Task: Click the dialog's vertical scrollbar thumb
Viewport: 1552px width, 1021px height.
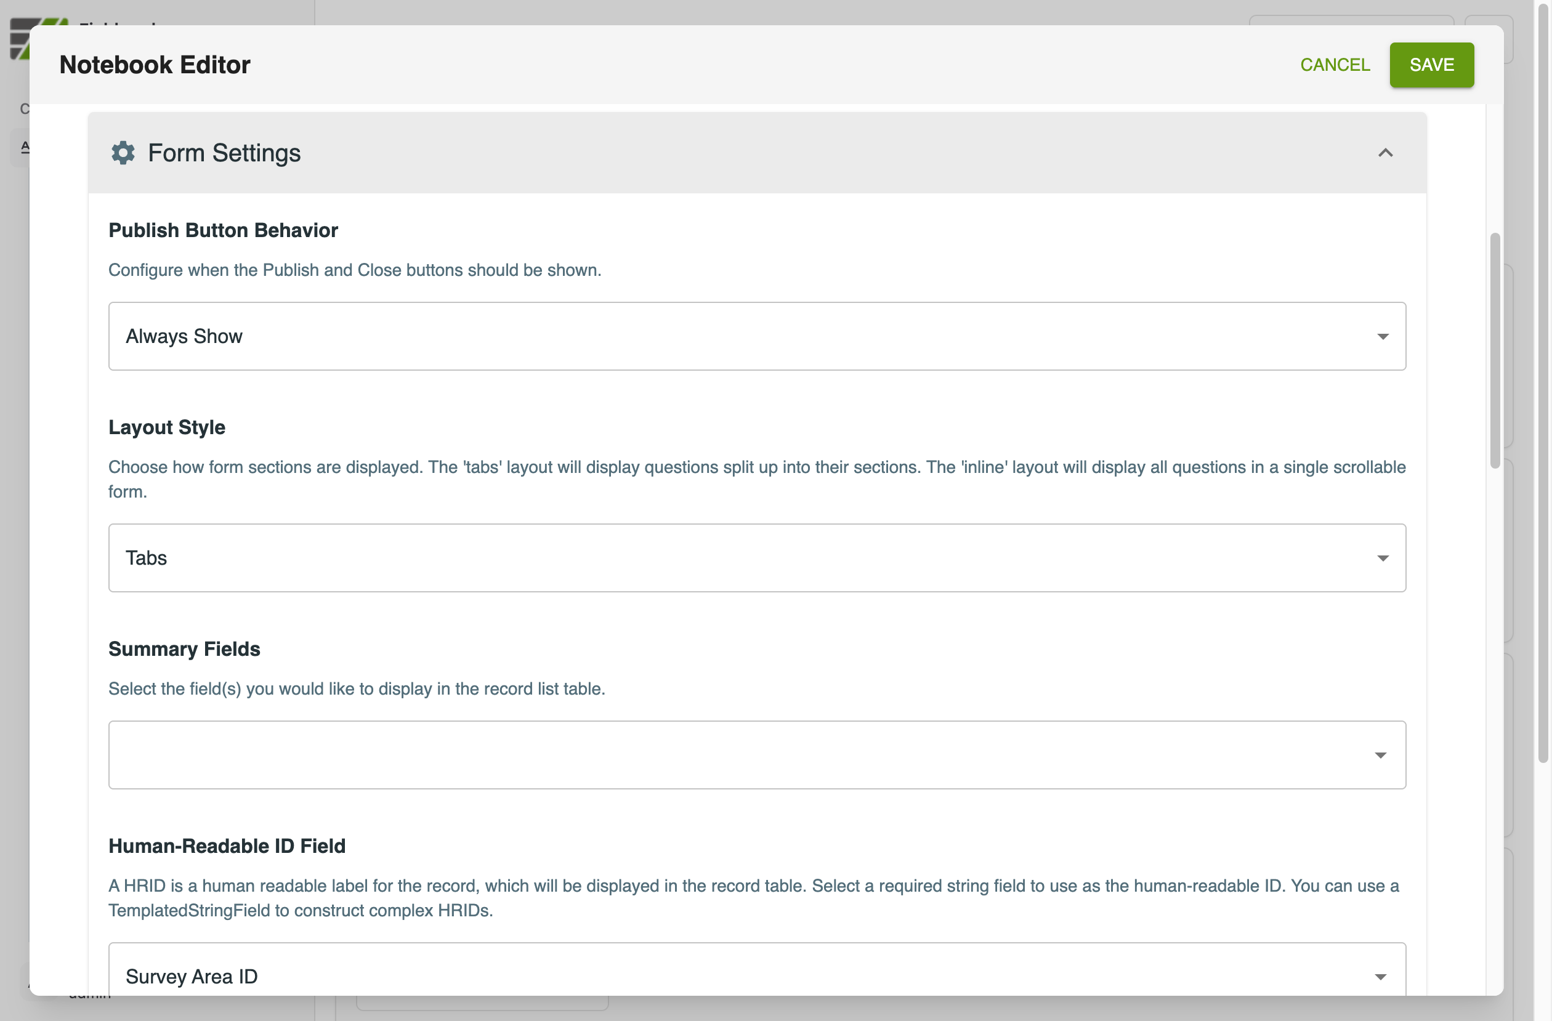Action: tap(1495, 350)
